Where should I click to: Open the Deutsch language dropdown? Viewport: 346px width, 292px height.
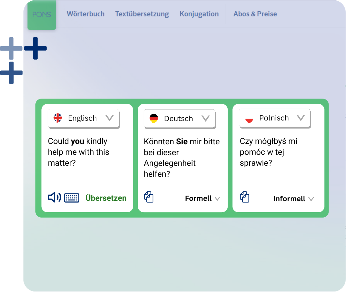(206, 119)
